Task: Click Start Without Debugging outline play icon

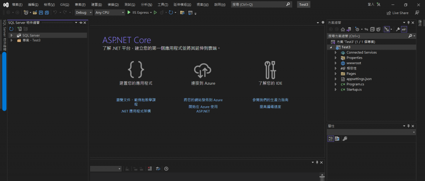Action: pyautogui.click(x=155, y=13)
